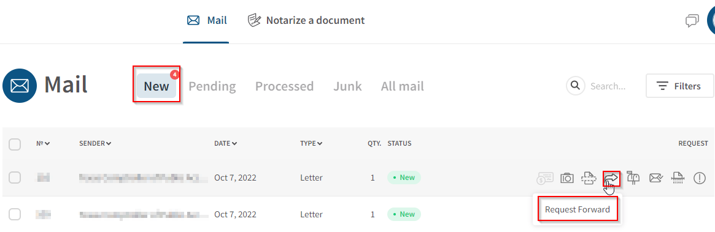Click the forward arrow icon
715x232 pixels.
coord(611,178)
